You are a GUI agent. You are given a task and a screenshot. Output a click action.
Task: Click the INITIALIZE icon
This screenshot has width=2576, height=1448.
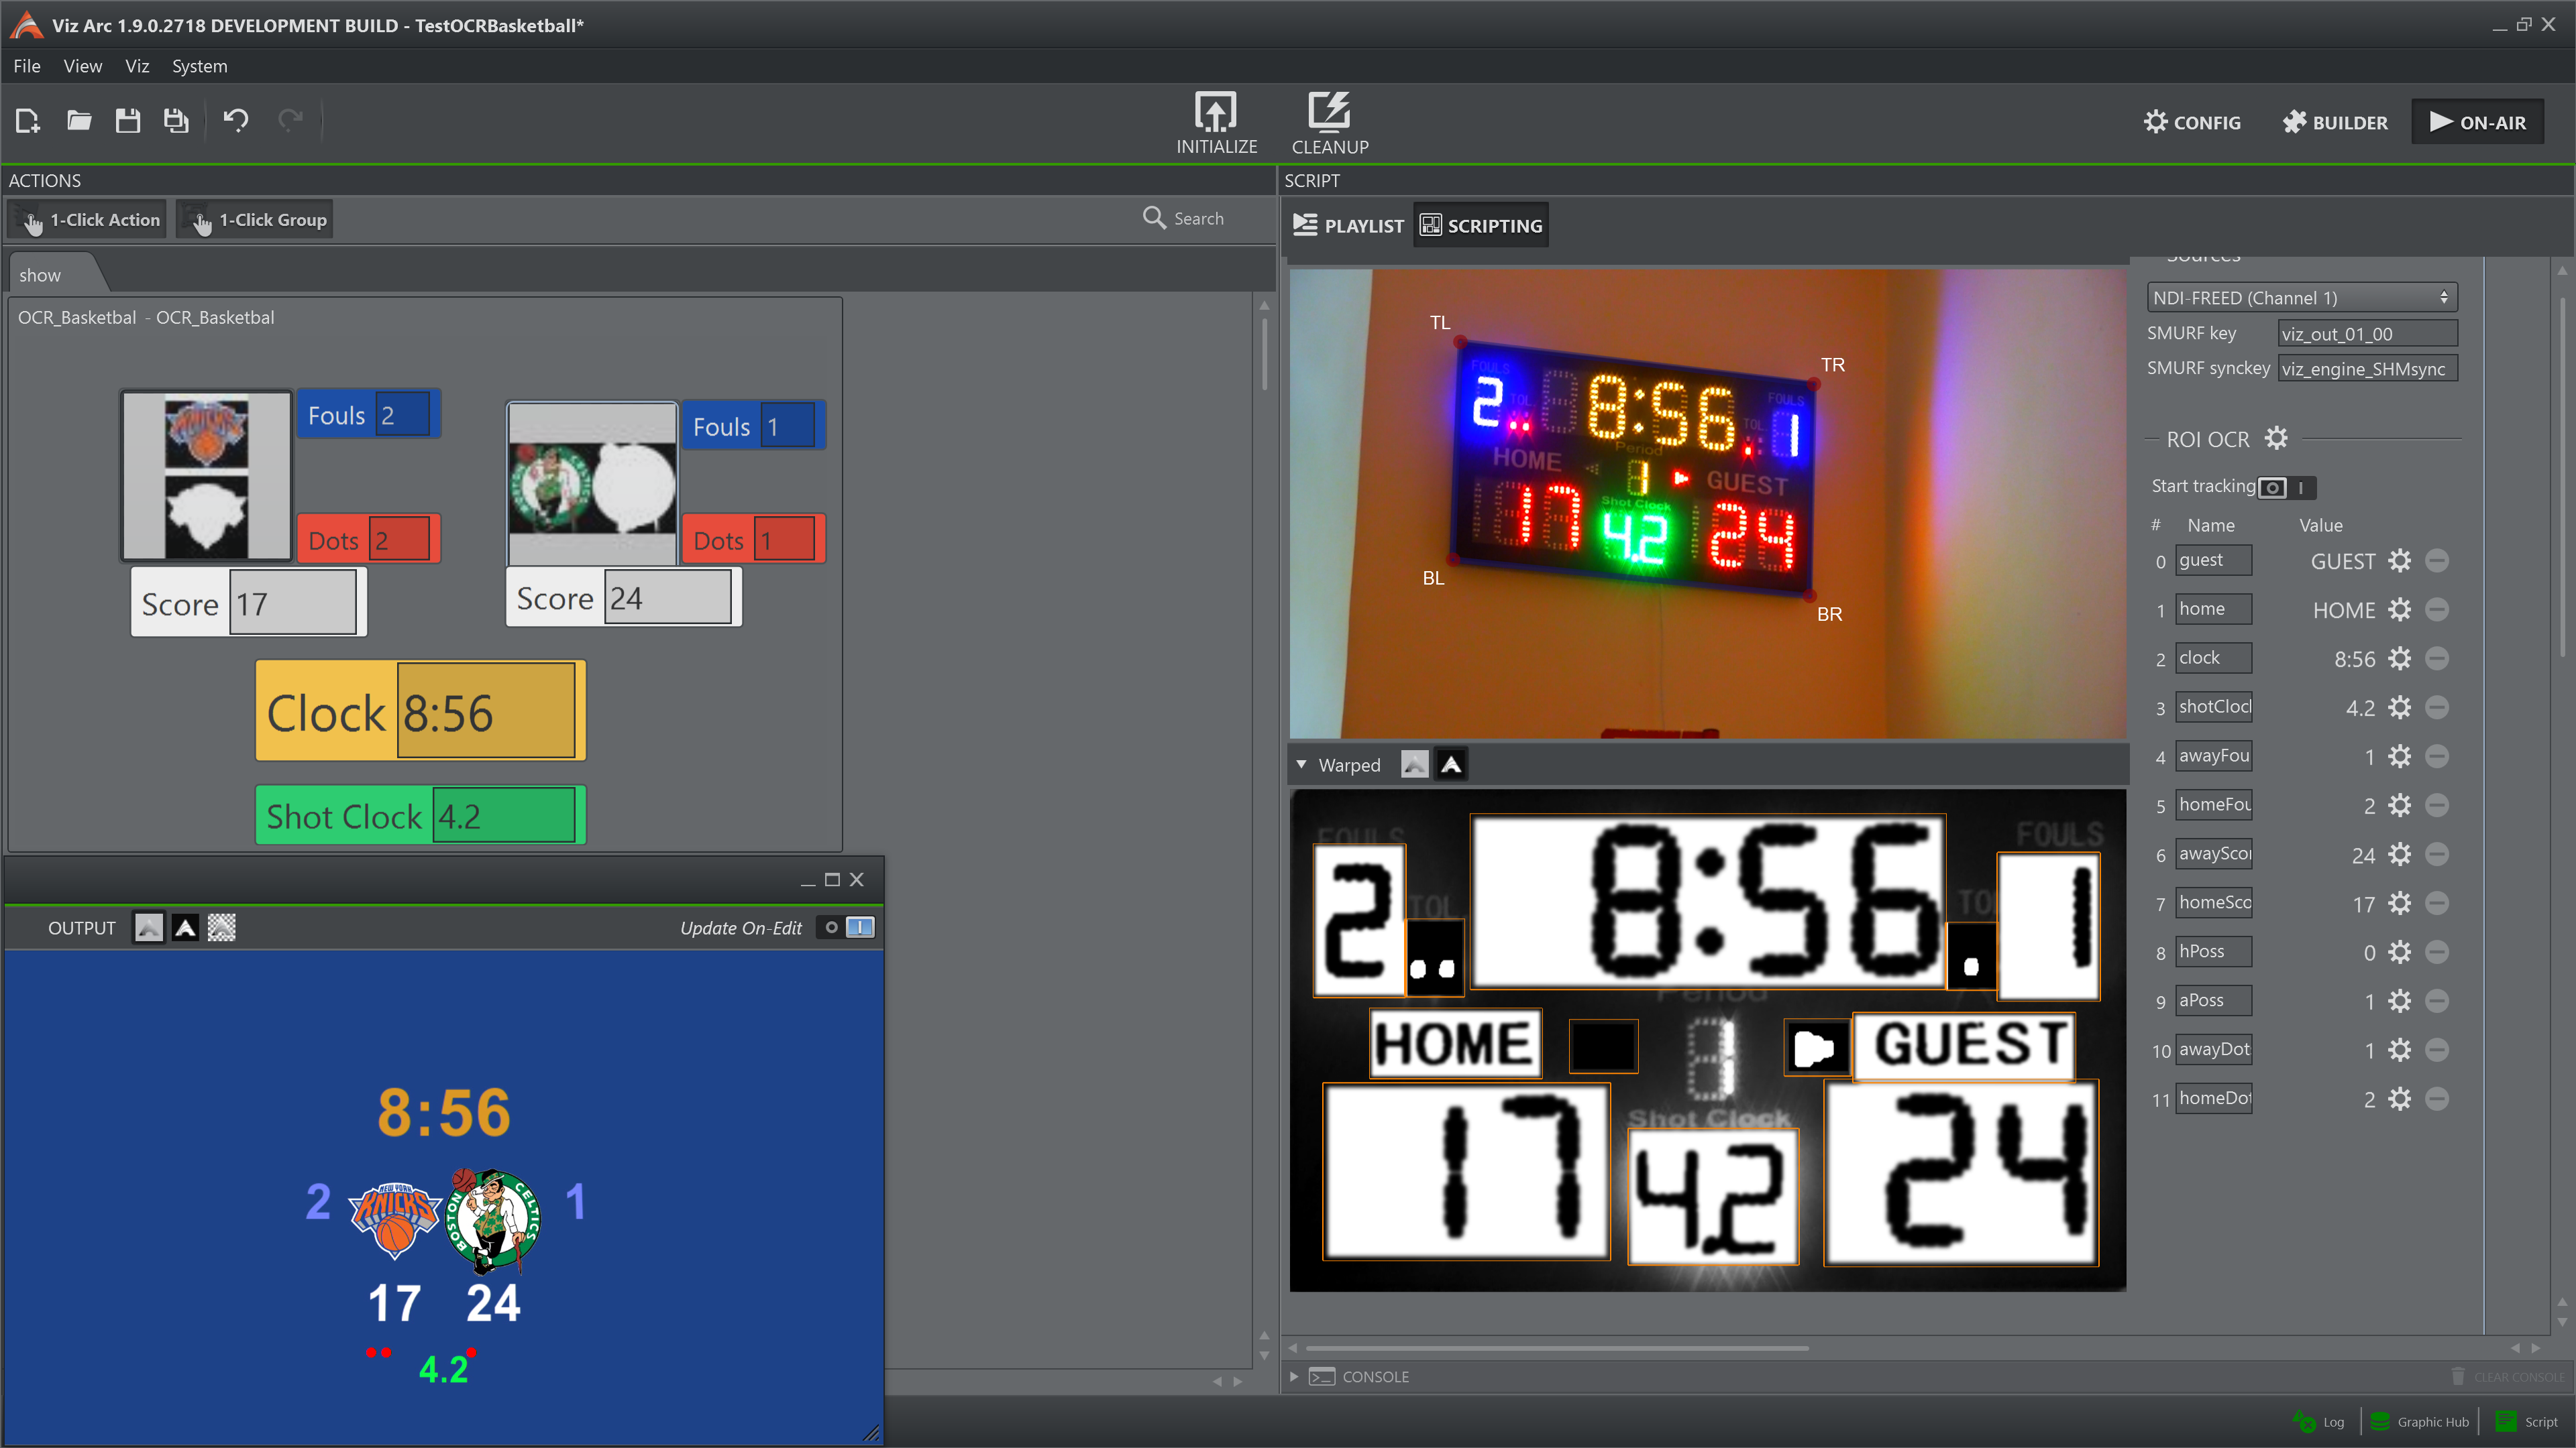[x=1215, y=112]
